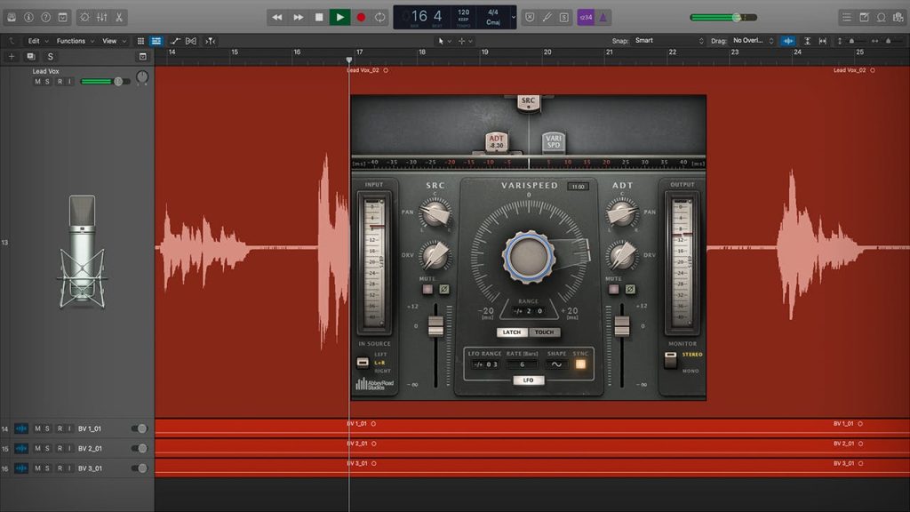Enable Cycle mode with the loop icon
The image size is (910, 512).
[x=379, y=17]
